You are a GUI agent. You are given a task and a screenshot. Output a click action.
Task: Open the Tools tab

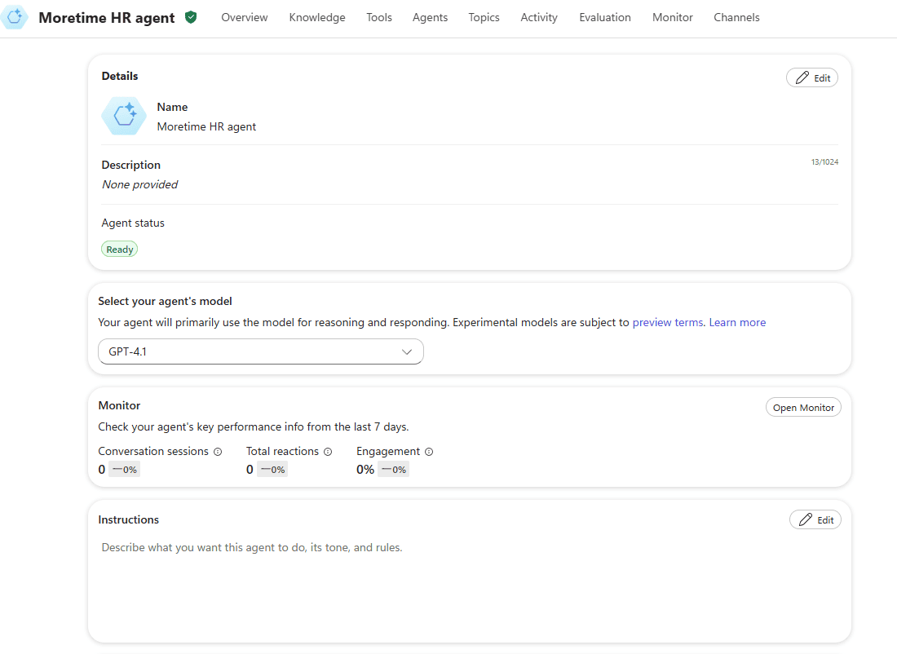[x=379, y=18]
